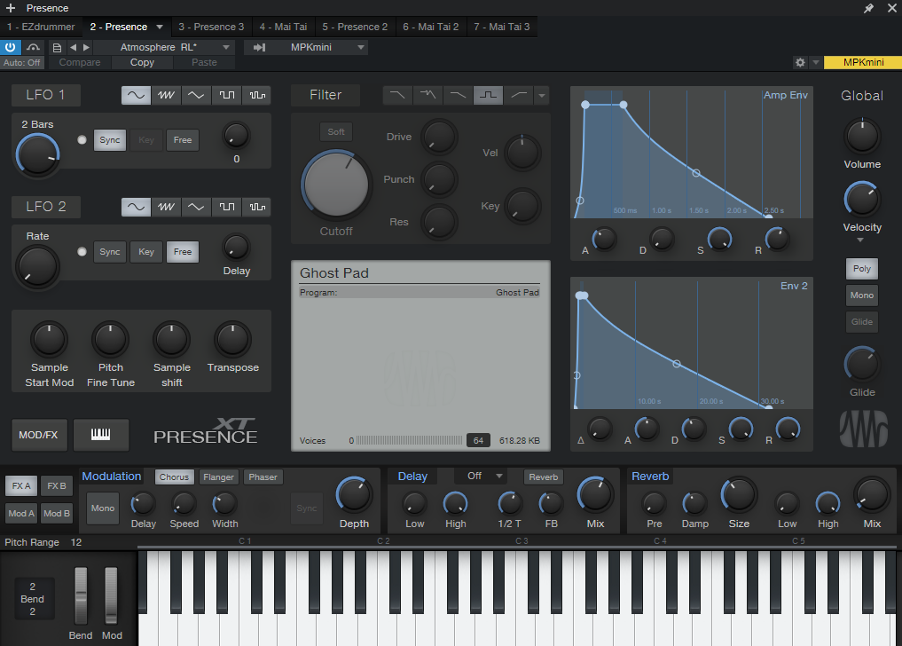
Task: Select LFO 2 sine waveform icon
Action: click(136, 207)
